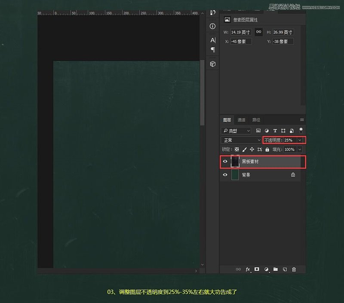Screen dimensions: 344x303
Task: Open the 不透明度 opacity dropdown
Action: [x=300, y=140]
